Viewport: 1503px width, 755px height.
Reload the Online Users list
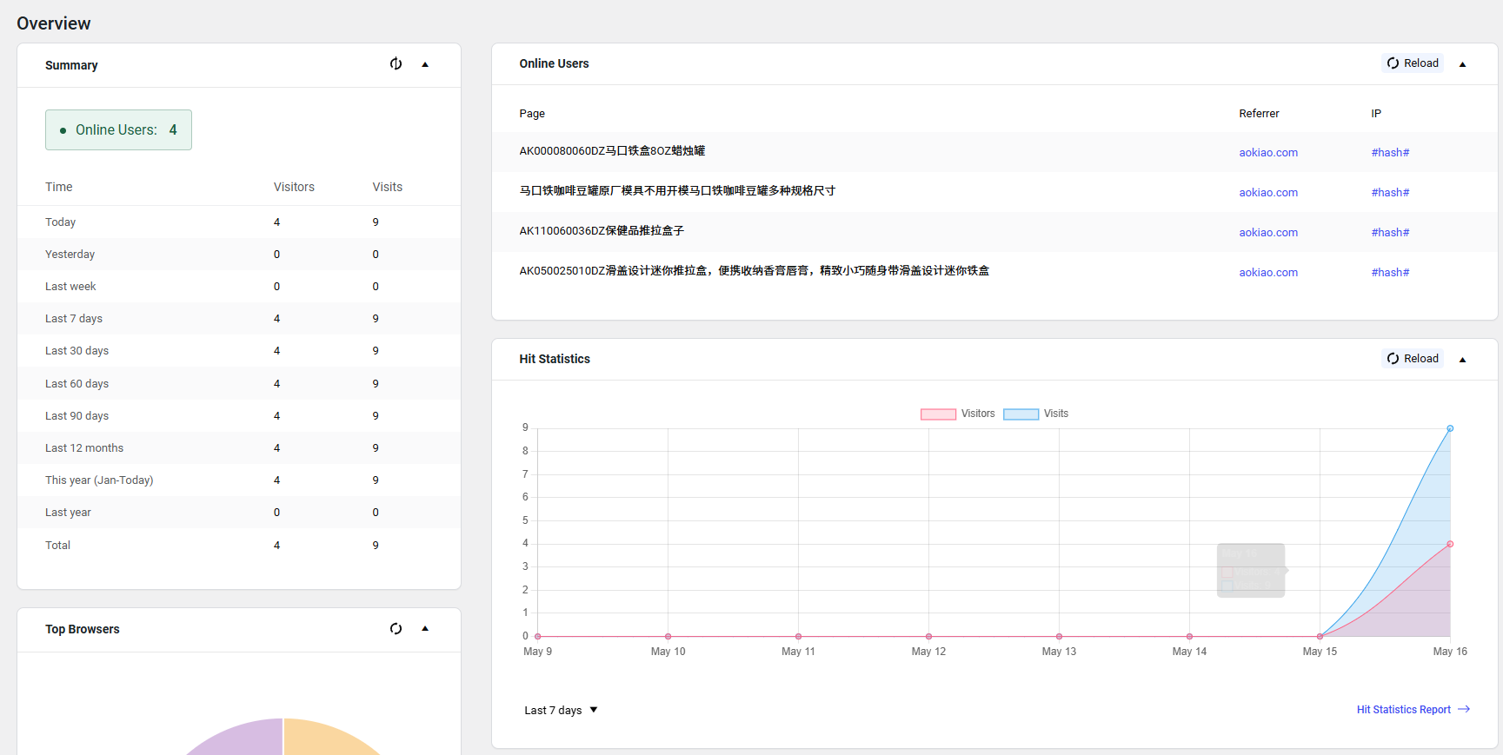point(1413,63)
